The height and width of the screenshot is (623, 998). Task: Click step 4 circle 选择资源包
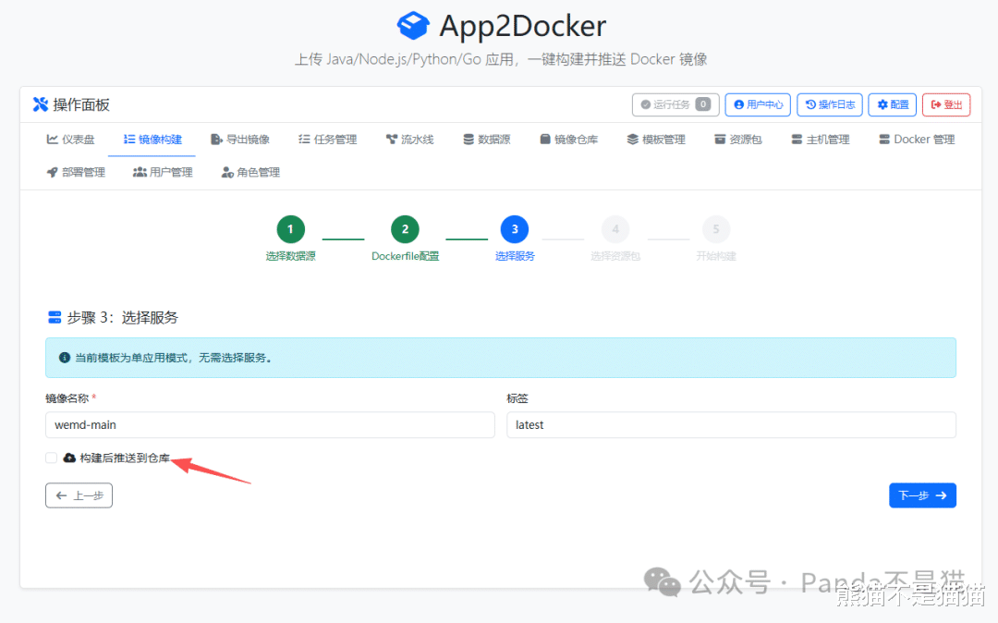[615, 229]
